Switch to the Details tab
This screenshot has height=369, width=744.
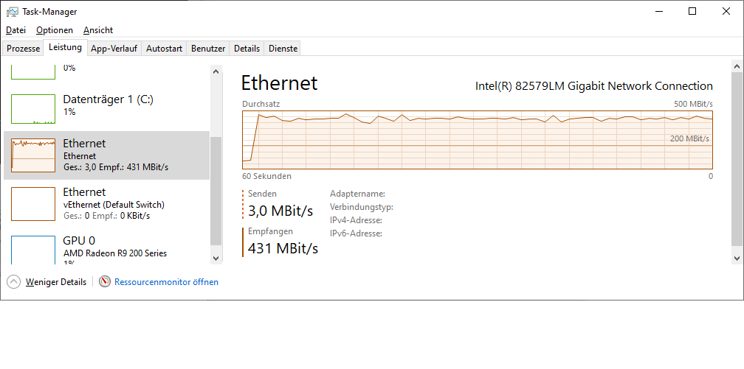coord(247,49)
